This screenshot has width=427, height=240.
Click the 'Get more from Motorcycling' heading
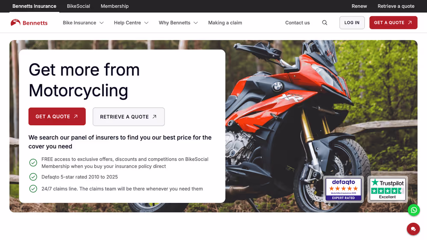coord(84,80)
